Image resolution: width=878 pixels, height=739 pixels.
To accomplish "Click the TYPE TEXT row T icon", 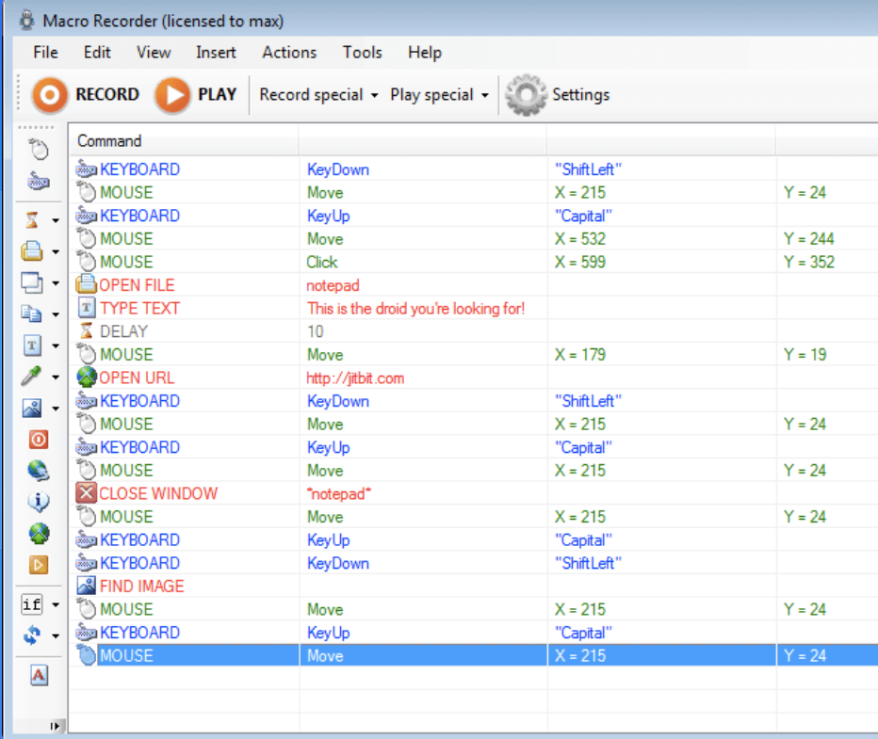I will pos(87,308).
